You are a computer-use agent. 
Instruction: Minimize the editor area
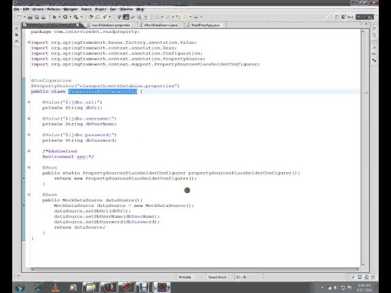(x=362, y=24)
